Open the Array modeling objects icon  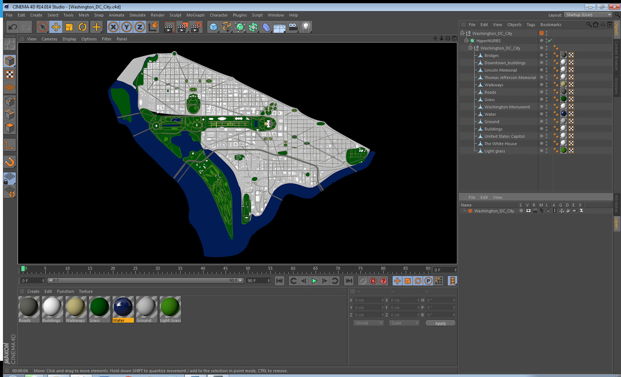click(x=253, y=27)
